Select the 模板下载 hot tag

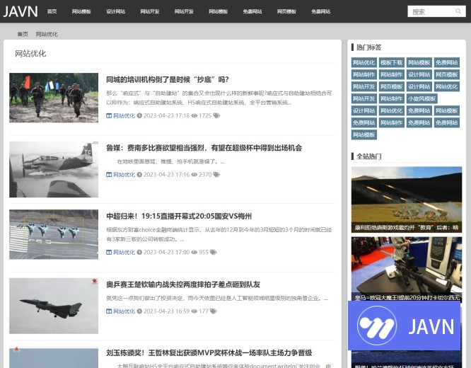[x=391, y=62]
